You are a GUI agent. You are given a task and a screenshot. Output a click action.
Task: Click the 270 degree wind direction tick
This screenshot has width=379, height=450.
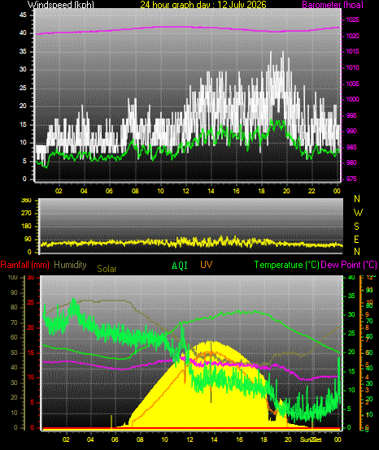tap(26, 214)
